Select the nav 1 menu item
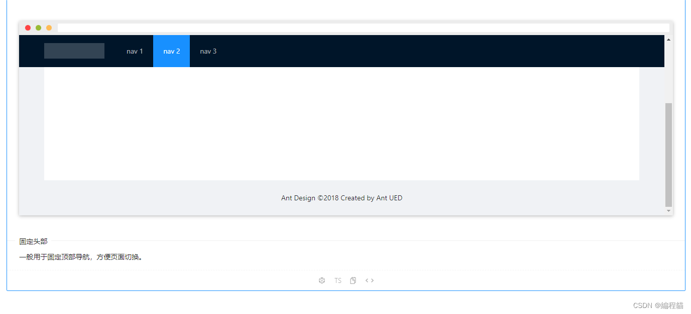 coord(135,51)
